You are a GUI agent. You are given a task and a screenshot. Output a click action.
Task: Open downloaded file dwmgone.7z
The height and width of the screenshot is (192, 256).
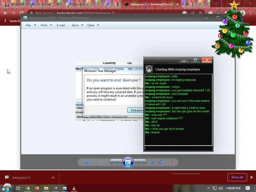coord(21,177)
